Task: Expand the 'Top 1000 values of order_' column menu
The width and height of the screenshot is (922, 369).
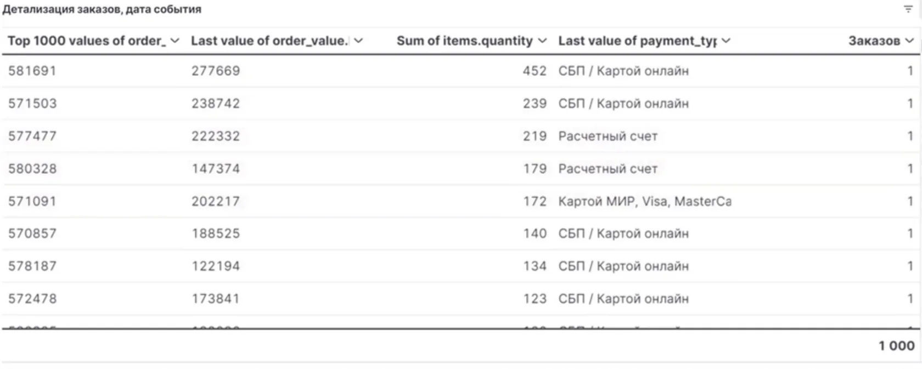Action: click(x=175, y=41)
